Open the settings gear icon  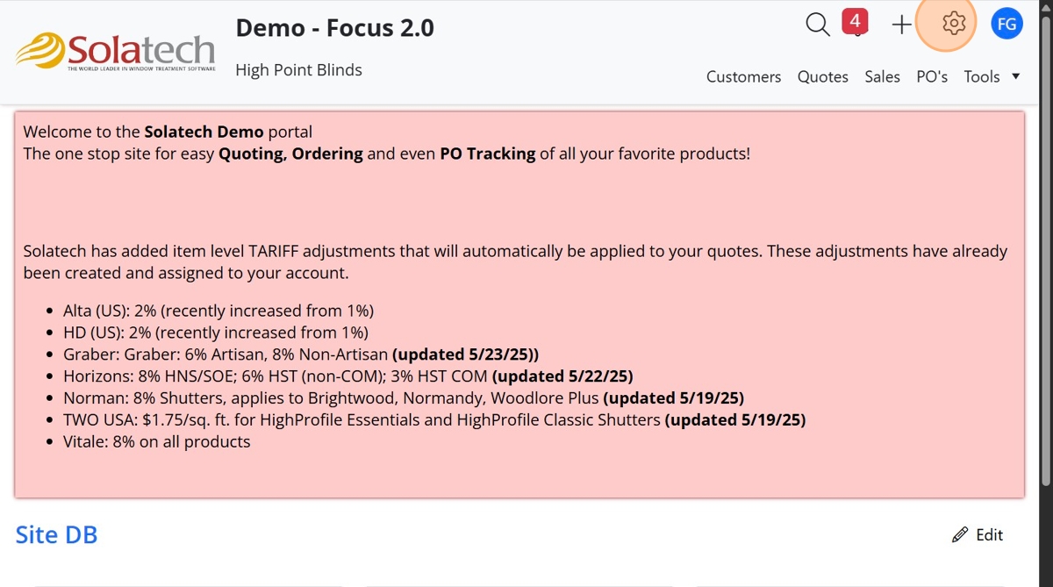click(x=953, y=24)
